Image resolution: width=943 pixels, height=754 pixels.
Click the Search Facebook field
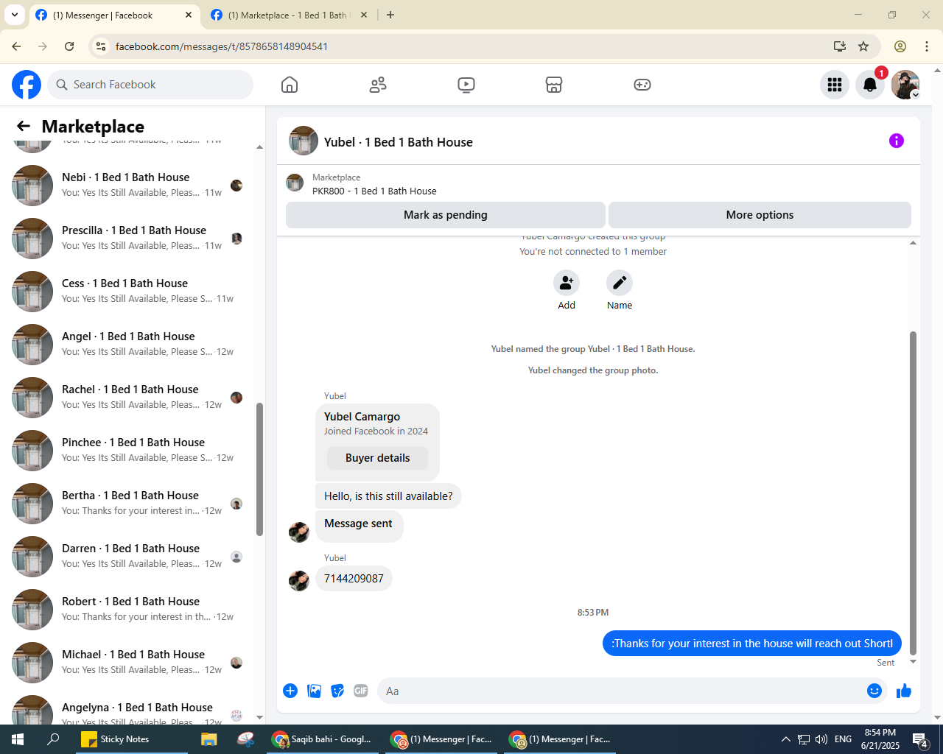coord(150,85)
